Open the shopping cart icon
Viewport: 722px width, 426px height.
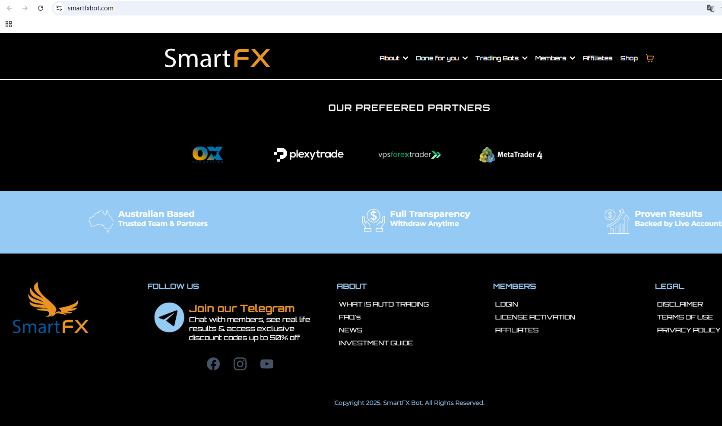click(x=650, y=58)
